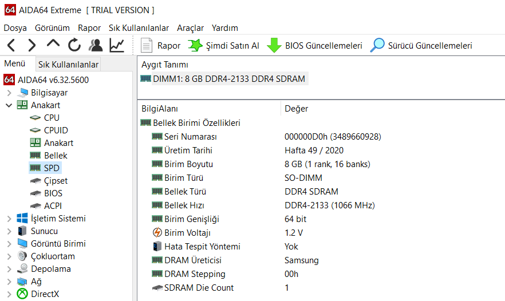Select the BIOS tree item
The width and height of the screenshot is (505, 301).
[53, 193]
